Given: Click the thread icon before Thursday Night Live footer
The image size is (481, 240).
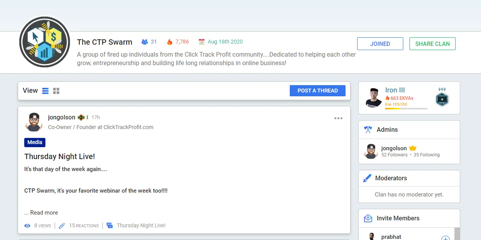Looking at the screenshot, I should 110,225.
